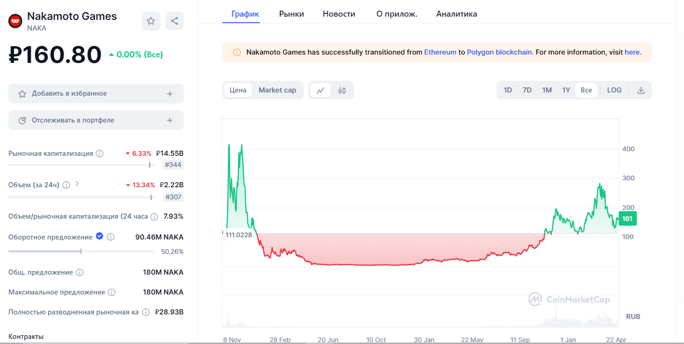Click the warning icon in the notice banner
Image resolution: width=684 pixels, height=344 pixels.
click(236, 52)
